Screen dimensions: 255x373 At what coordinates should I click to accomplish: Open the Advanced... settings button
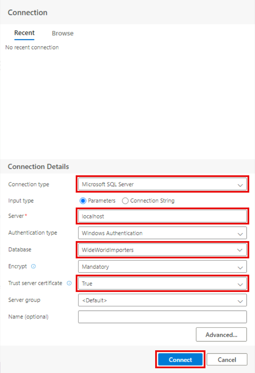[x=221, y=335]
